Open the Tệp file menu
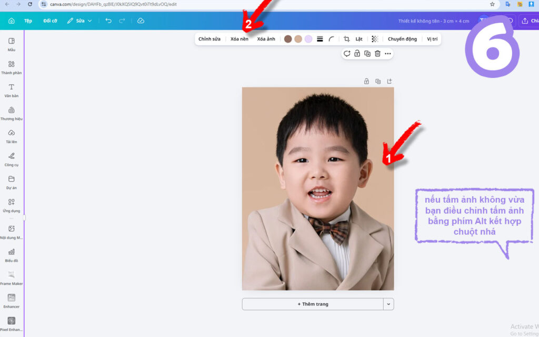This screenshot has width=539, height=337. coord(28,21)
